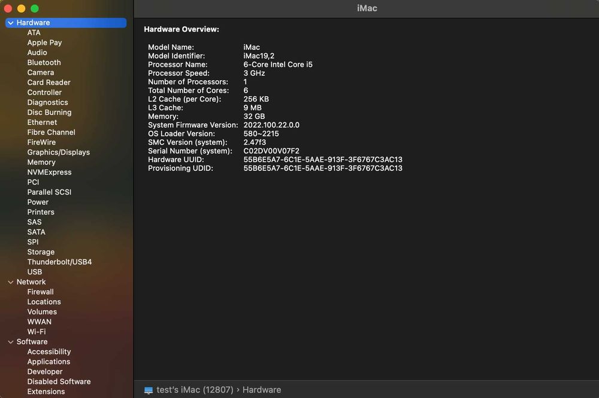
Task: Click "test's iMac (12807)" in path bar
Action: tap(195, 390)
